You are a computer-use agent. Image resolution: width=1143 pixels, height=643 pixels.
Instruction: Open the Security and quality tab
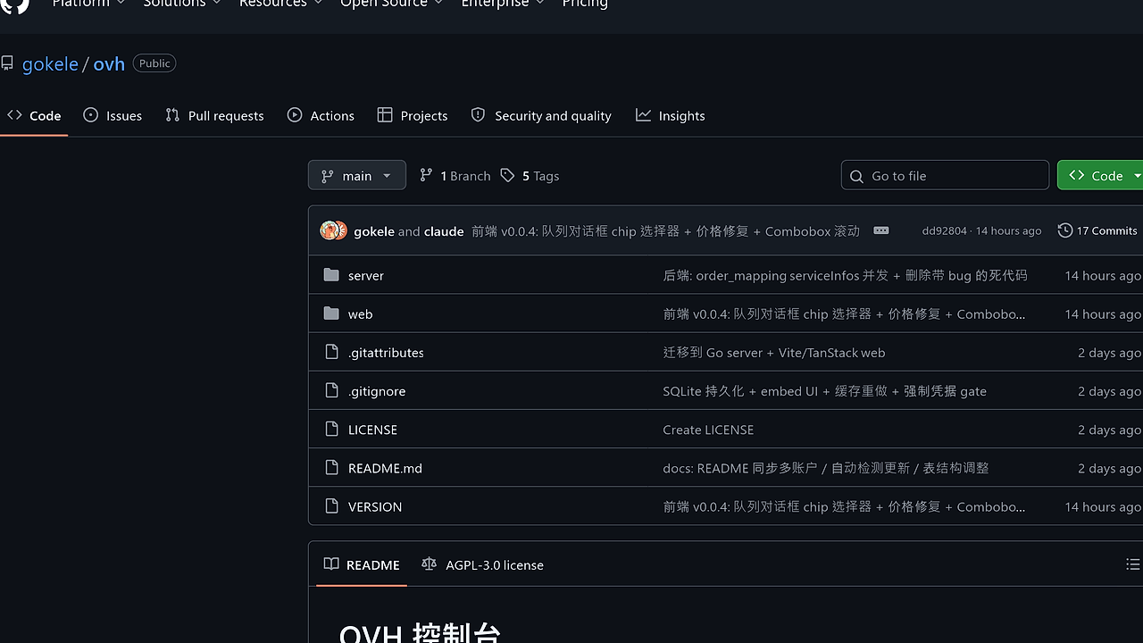coord(541,115)
